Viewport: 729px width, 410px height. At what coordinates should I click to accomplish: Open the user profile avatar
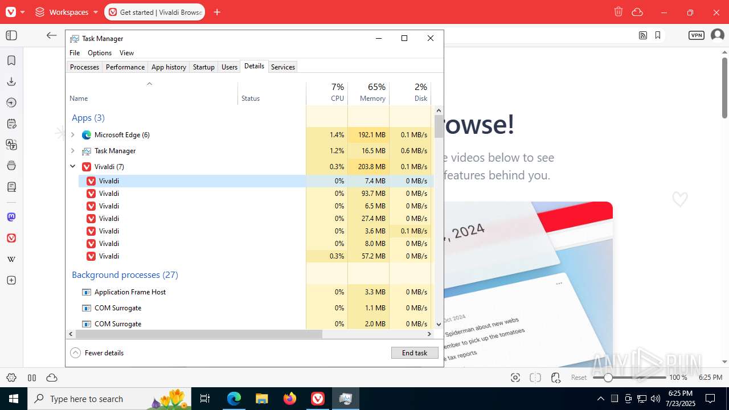pos(717,35)
